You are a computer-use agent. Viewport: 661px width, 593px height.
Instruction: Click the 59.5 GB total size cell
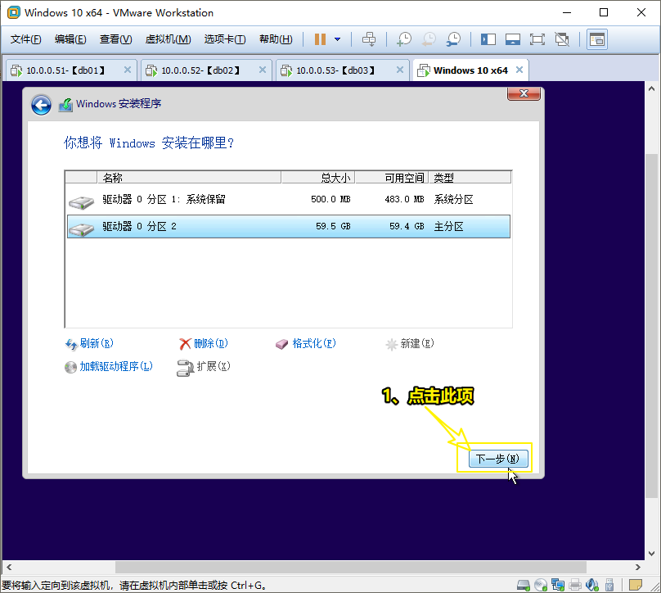coord(333,226)
